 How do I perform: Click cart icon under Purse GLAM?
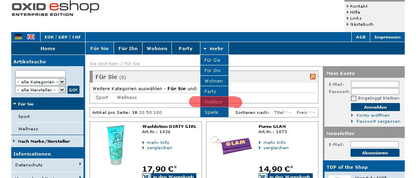[262, 176]
